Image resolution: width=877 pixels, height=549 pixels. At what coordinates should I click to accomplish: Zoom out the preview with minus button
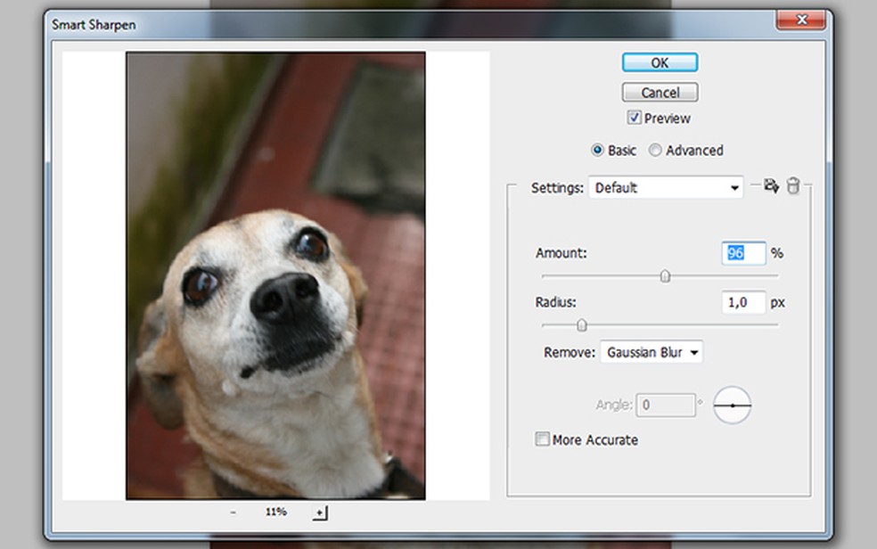234,512
